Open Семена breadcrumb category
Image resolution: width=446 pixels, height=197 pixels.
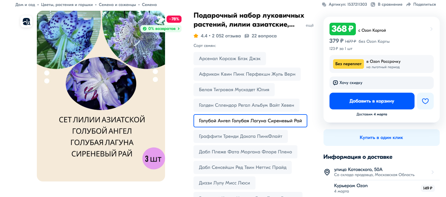(149, 5)
